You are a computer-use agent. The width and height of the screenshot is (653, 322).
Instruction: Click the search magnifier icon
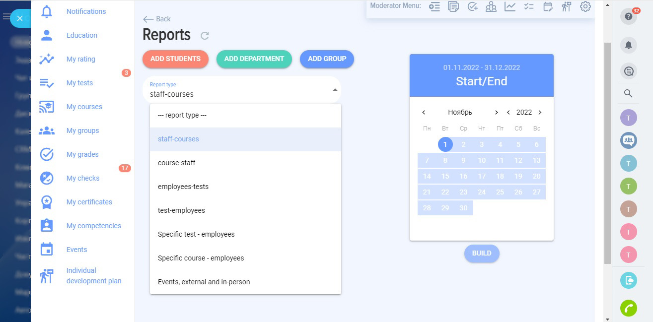(629, 93)
